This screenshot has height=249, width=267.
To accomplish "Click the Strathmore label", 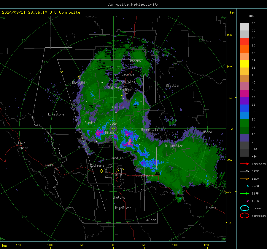I will (144, 175).
